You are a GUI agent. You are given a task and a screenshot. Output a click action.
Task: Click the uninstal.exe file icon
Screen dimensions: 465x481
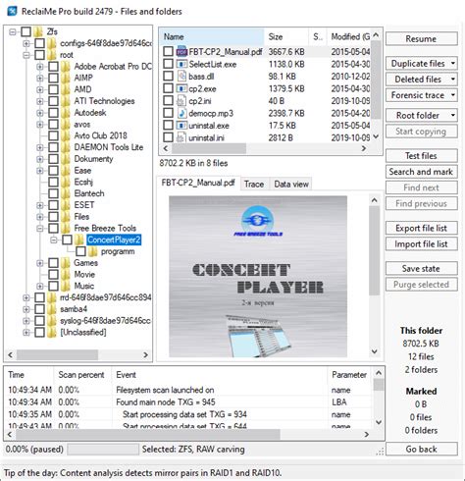(x=181, y=126)
